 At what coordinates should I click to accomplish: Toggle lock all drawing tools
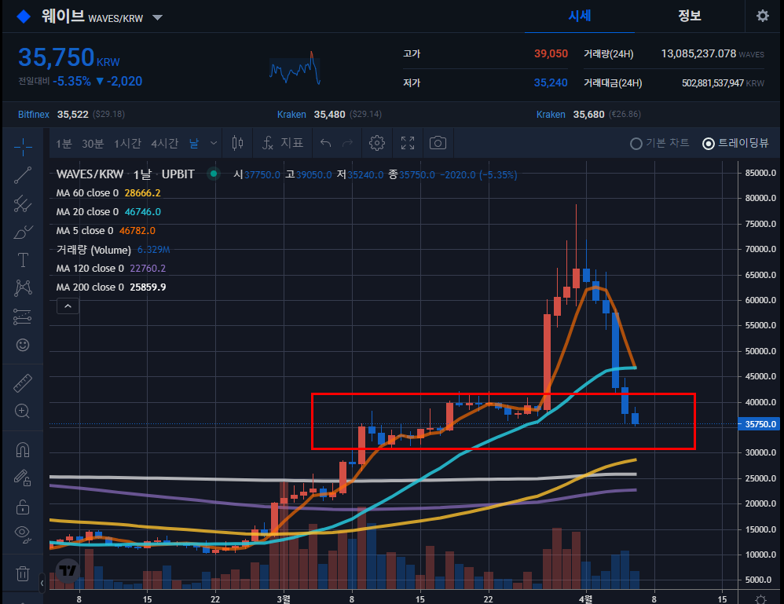click(23, 507)
